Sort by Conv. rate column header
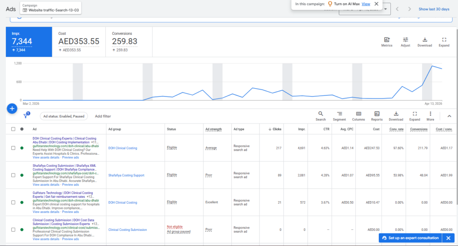This screenshot has width=458, height=246. 396,129
